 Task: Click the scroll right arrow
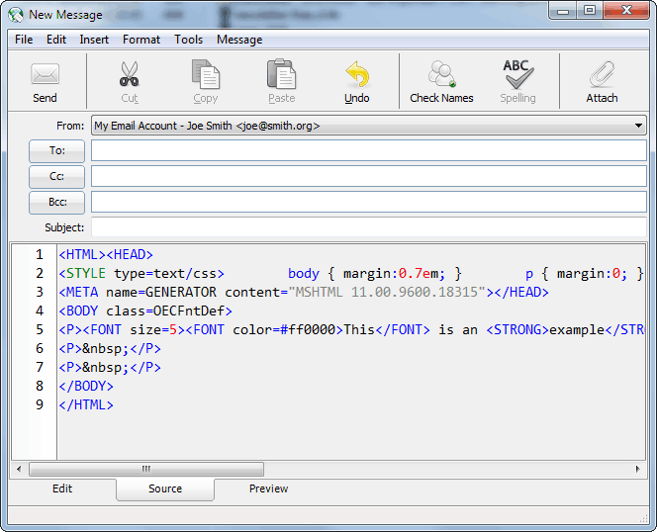click(x=638, y=469)
